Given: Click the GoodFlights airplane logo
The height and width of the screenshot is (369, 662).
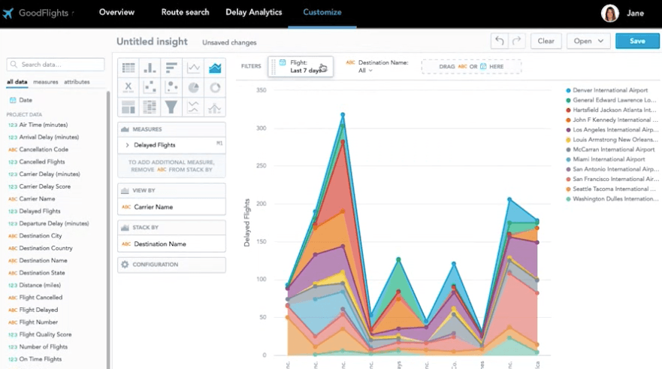Looking at the screenshot, I should 8,13.
